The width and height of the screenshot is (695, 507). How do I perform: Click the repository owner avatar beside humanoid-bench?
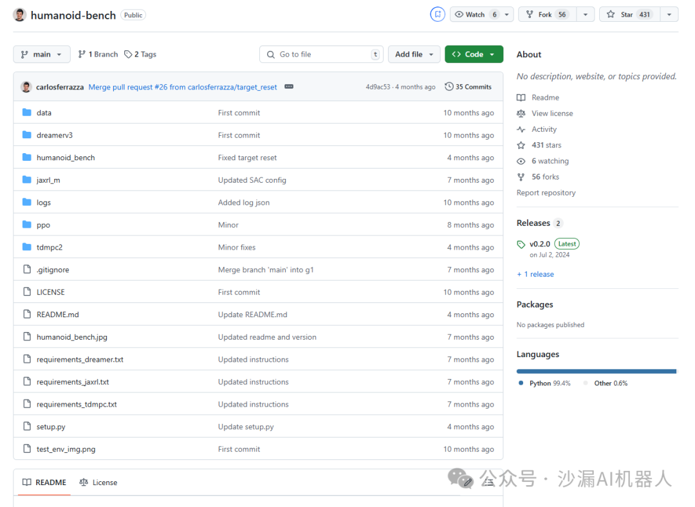(x=19, y=15)
